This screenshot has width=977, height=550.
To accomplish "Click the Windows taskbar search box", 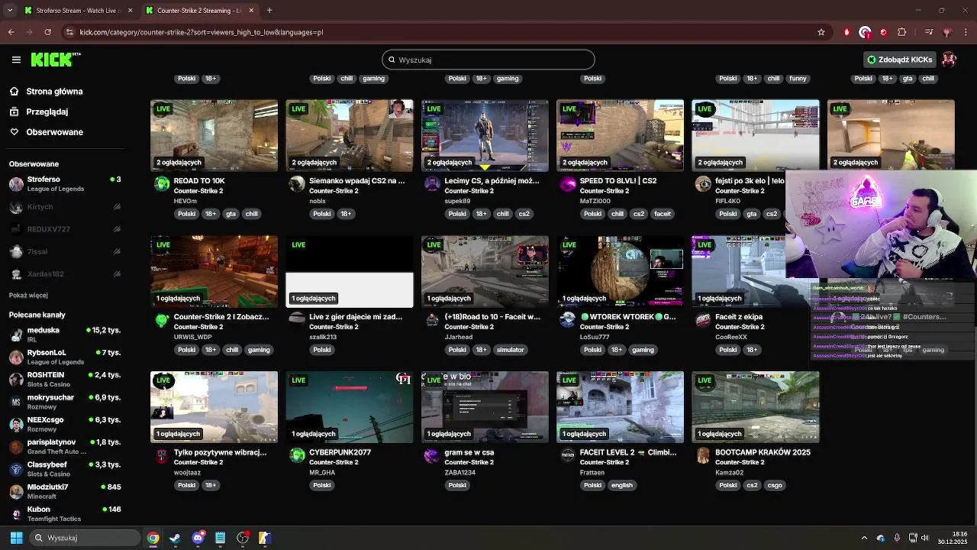I will (x=85, y=538).
